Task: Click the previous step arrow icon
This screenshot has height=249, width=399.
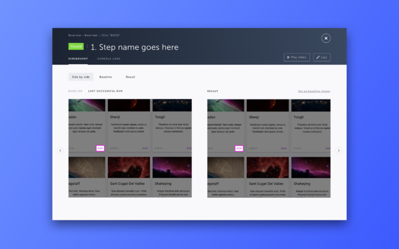Action: 60,150
